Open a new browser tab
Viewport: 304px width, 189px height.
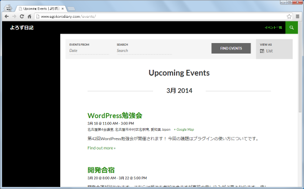(x=71, y=9)
